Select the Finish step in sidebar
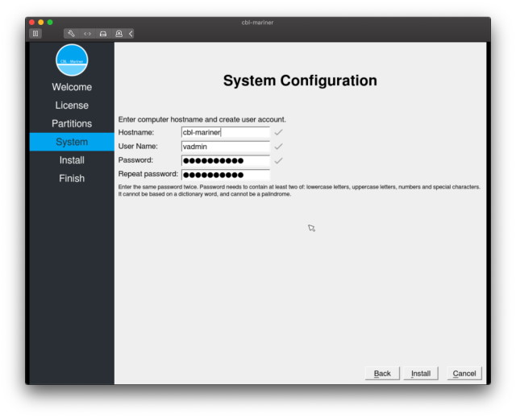 point(72,179)
